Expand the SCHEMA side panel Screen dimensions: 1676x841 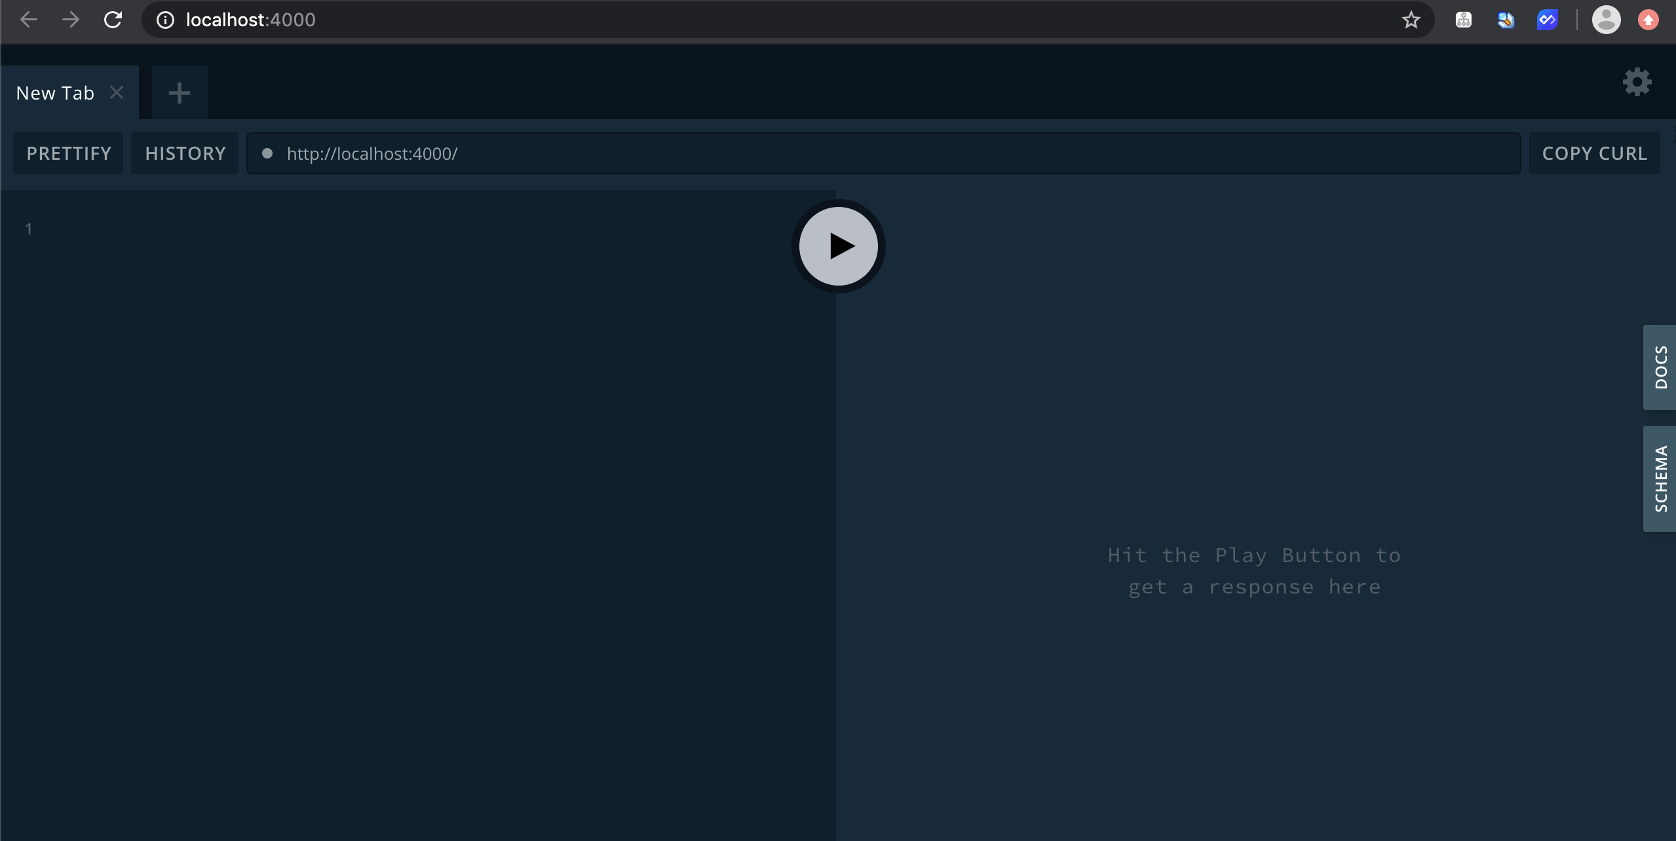(1660, 479)
